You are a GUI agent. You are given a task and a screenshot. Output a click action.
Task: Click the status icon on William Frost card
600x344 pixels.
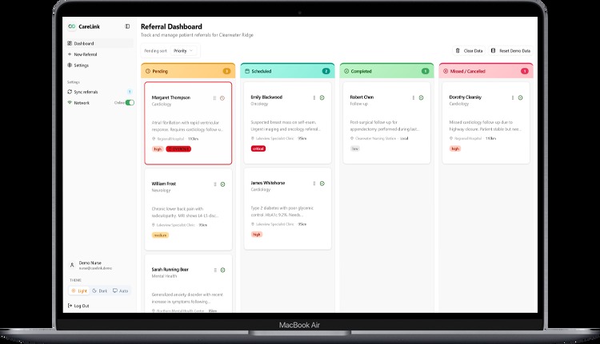click(x=222, y=184)
